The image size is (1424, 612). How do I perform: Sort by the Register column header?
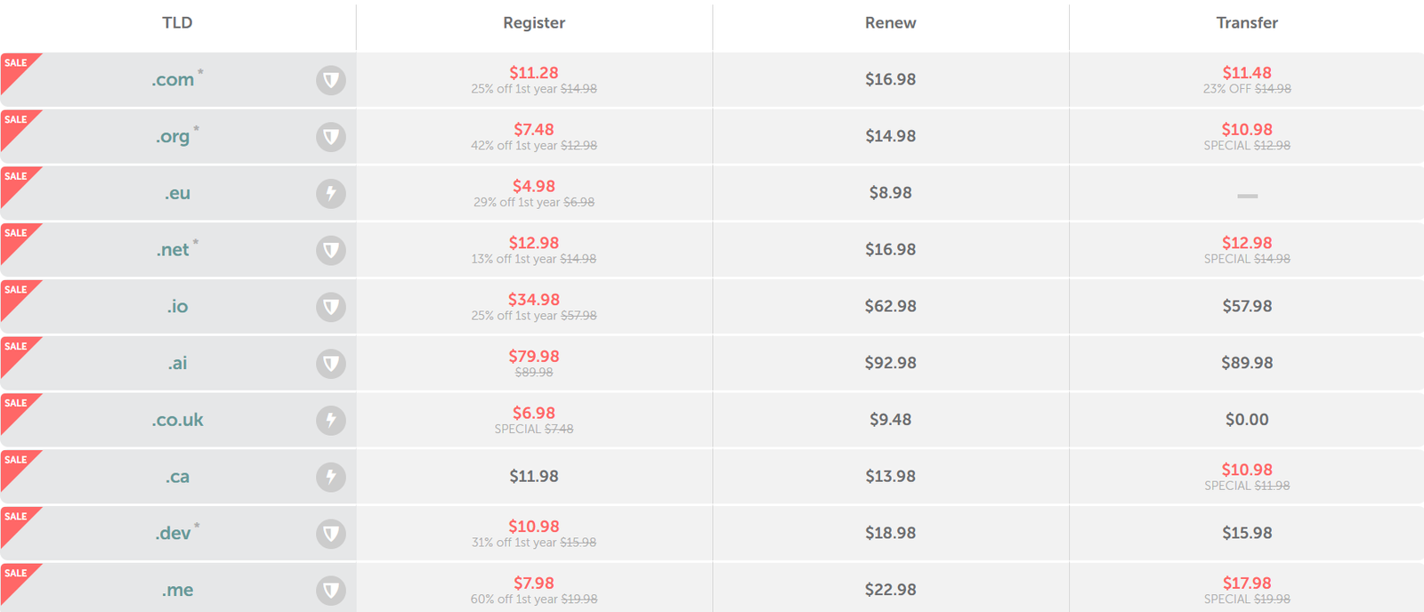(534, 23)
